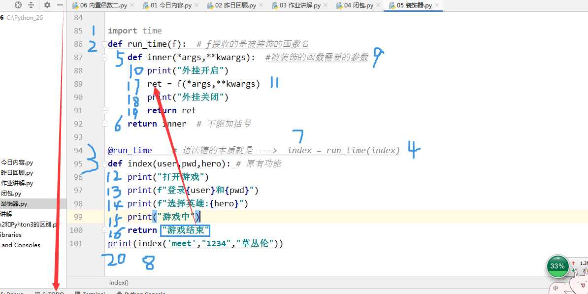Click the C:\Python_26 project root path

pos(25,18)
